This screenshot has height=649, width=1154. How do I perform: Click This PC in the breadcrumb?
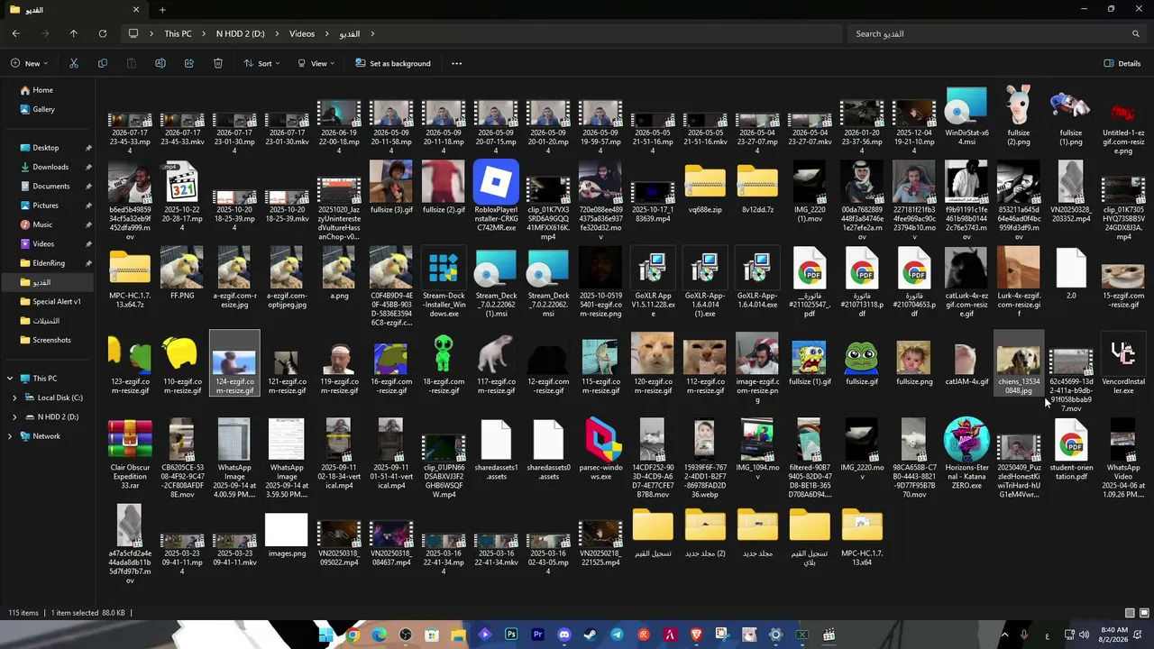pos(178,33)
